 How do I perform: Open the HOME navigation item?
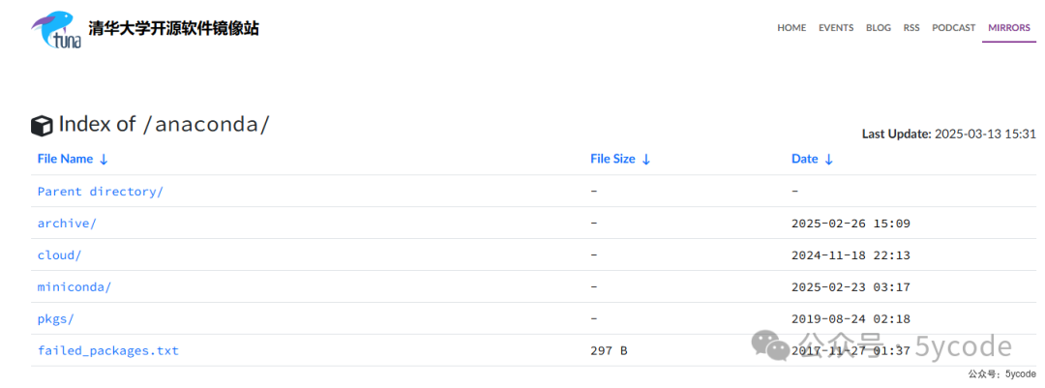(791, 28)
